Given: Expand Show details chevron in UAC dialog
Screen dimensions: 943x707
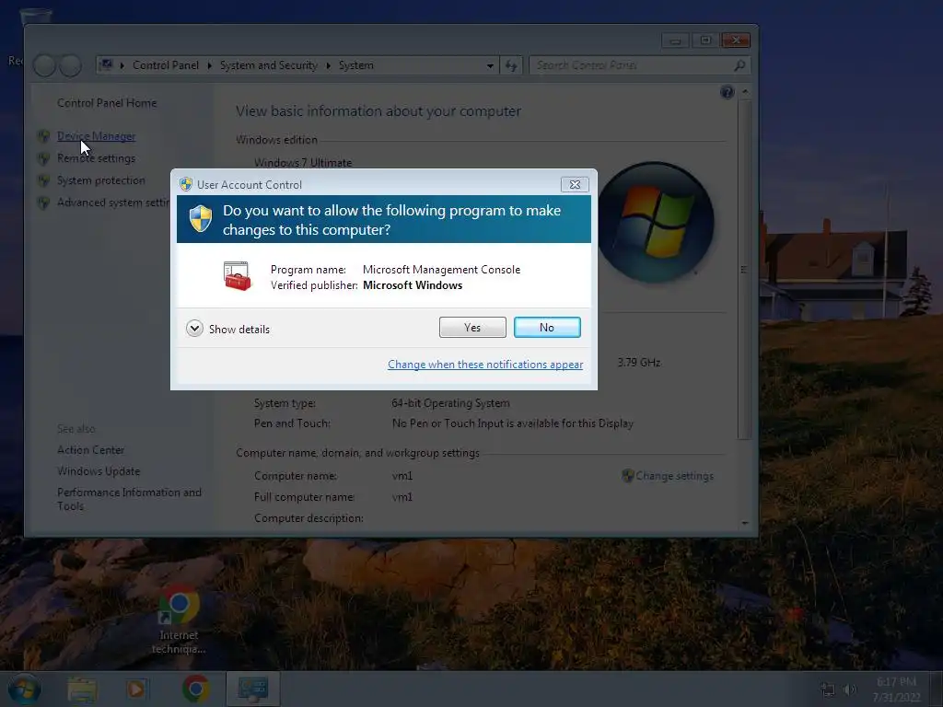Looking at the screenshot, I should (x=194, y=329).
